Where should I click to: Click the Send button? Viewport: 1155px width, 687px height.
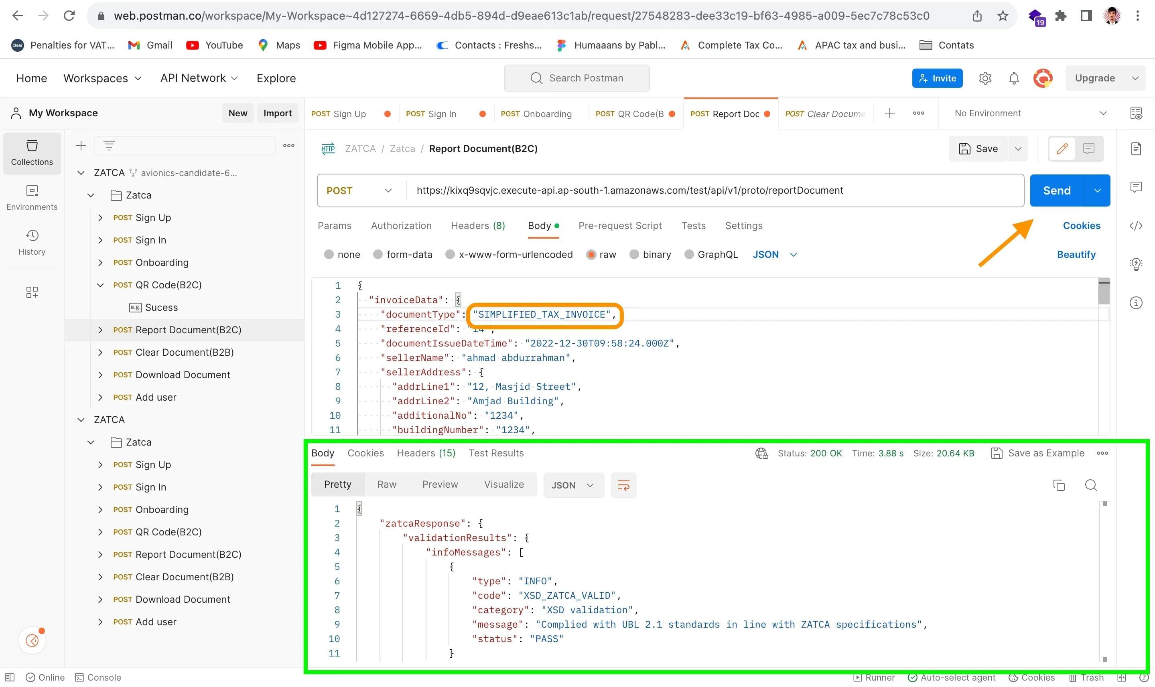pyautogui.click(x=1057, y=190)
